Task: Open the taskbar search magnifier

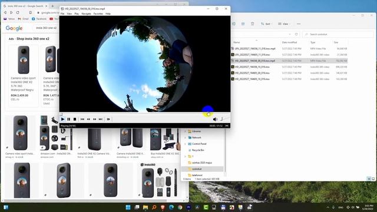Action: tap(154, 207)
